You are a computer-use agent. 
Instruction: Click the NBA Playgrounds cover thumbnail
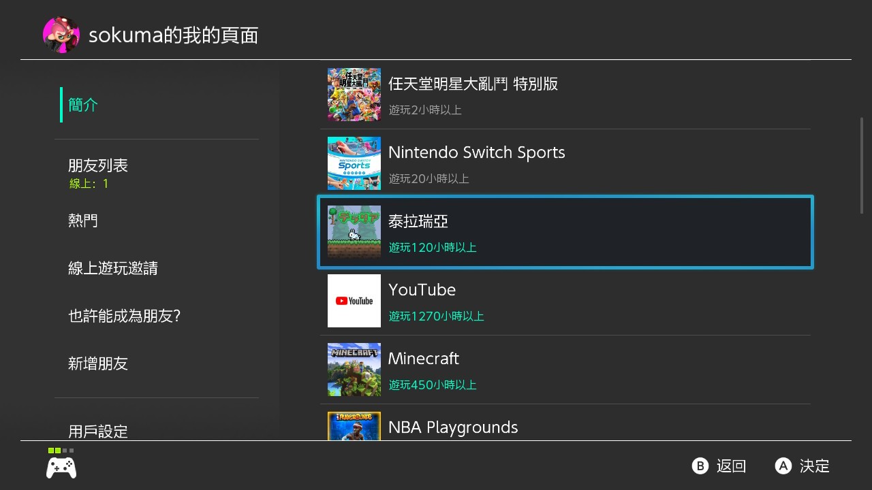(x=354, y=426)
